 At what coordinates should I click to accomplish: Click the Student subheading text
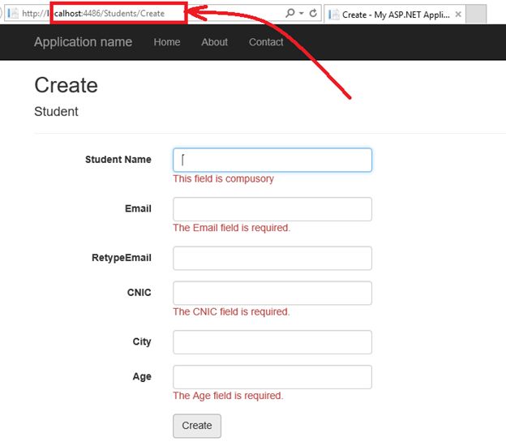click(56, 112)
